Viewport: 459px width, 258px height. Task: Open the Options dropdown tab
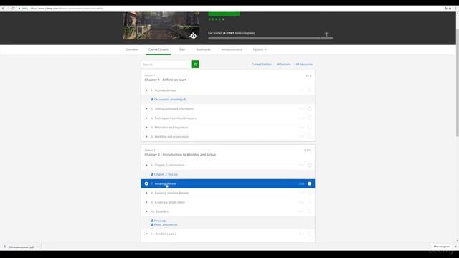click(x=260, y=49)
